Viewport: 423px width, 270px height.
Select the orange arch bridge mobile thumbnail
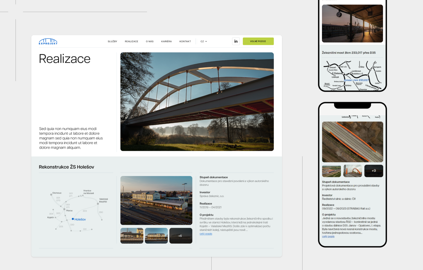352,171
